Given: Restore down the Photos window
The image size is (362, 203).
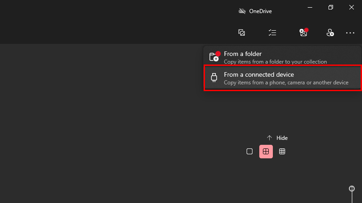Looking at the screenshot, I should click(x=331, y=7).
